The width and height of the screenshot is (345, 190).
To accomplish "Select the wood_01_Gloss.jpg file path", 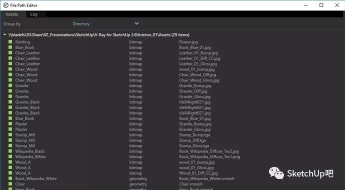I will coord(196,167).
